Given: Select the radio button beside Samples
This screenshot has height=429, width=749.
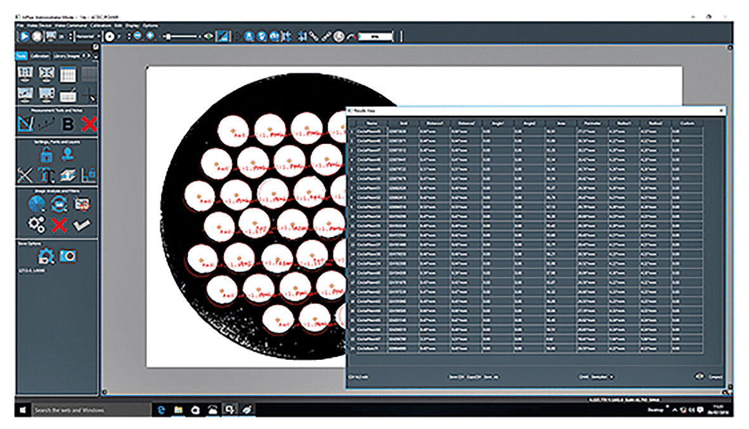Looking at the screenshot, I should [611, 377].
